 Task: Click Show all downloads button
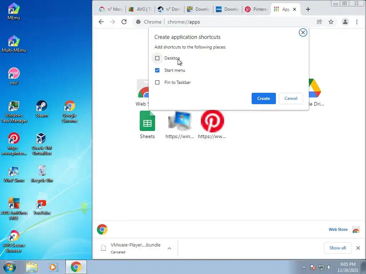(x=337, y=248)
